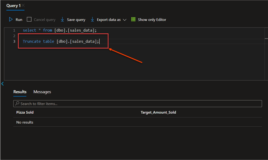Click the Save query download icon
The width and height of the screenshot is (268, 160).
click(x=63, y=20)
